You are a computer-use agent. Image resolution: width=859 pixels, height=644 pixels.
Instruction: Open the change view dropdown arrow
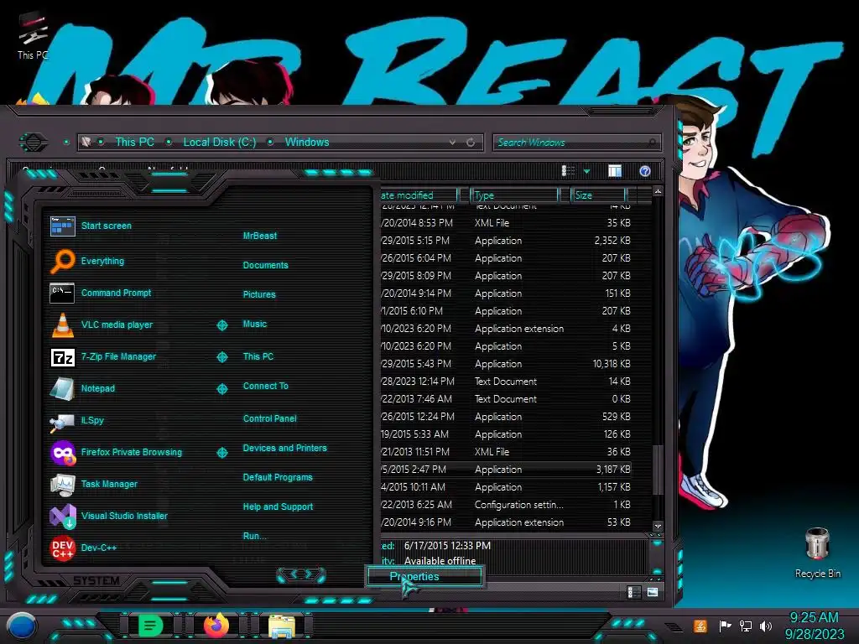coord(586,171)
